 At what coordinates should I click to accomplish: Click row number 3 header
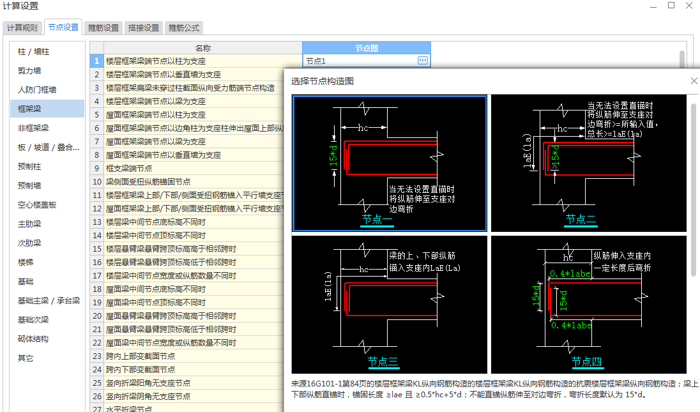pos(97,88)
